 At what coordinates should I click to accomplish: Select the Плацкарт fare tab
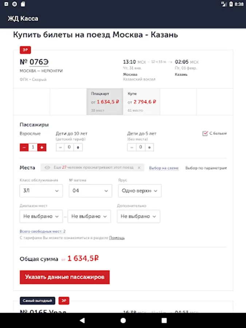(x=105, y=102)
